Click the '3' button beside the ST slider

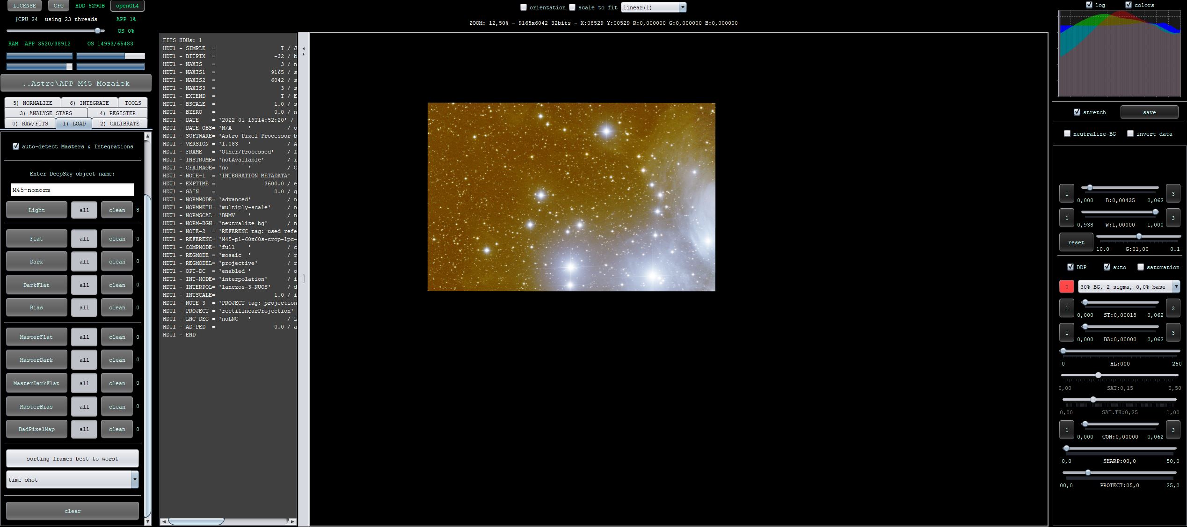click(1172, 308)
